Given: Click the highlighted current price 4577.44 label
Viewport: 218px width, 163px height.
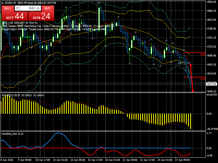Looking at the screenshot, I should tap(211, 84).
